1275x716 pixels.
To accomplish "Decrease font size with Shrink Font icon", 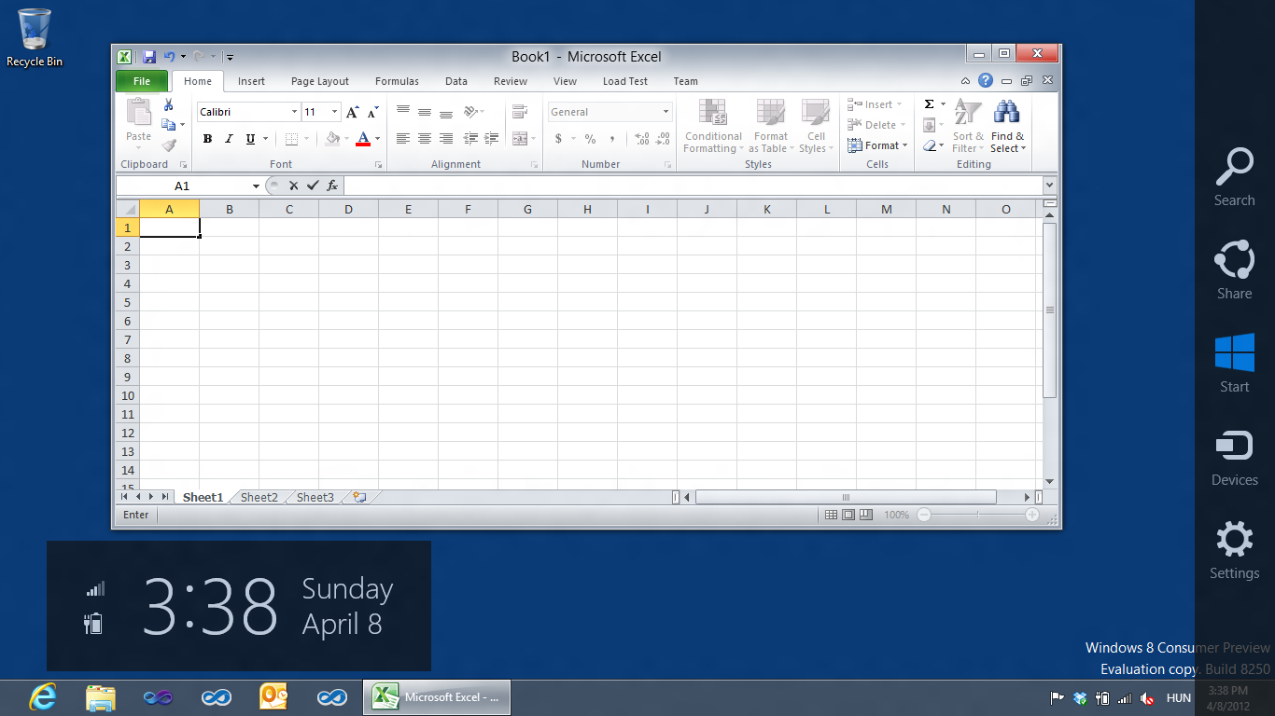I will click(372, 112).
